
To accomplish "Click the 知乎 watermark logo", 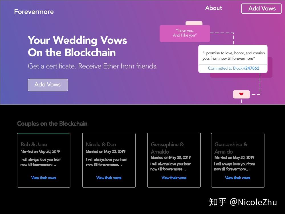I will pyautogui.click(x=218, y=202).
